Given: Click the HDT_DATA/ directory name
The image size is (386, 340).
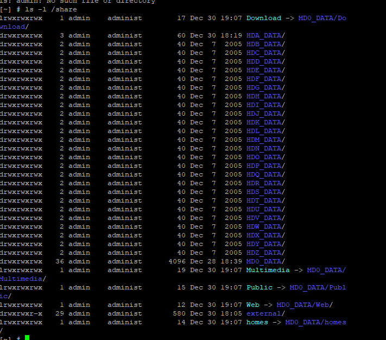Looking at the screenshot, I should (265, 200).
